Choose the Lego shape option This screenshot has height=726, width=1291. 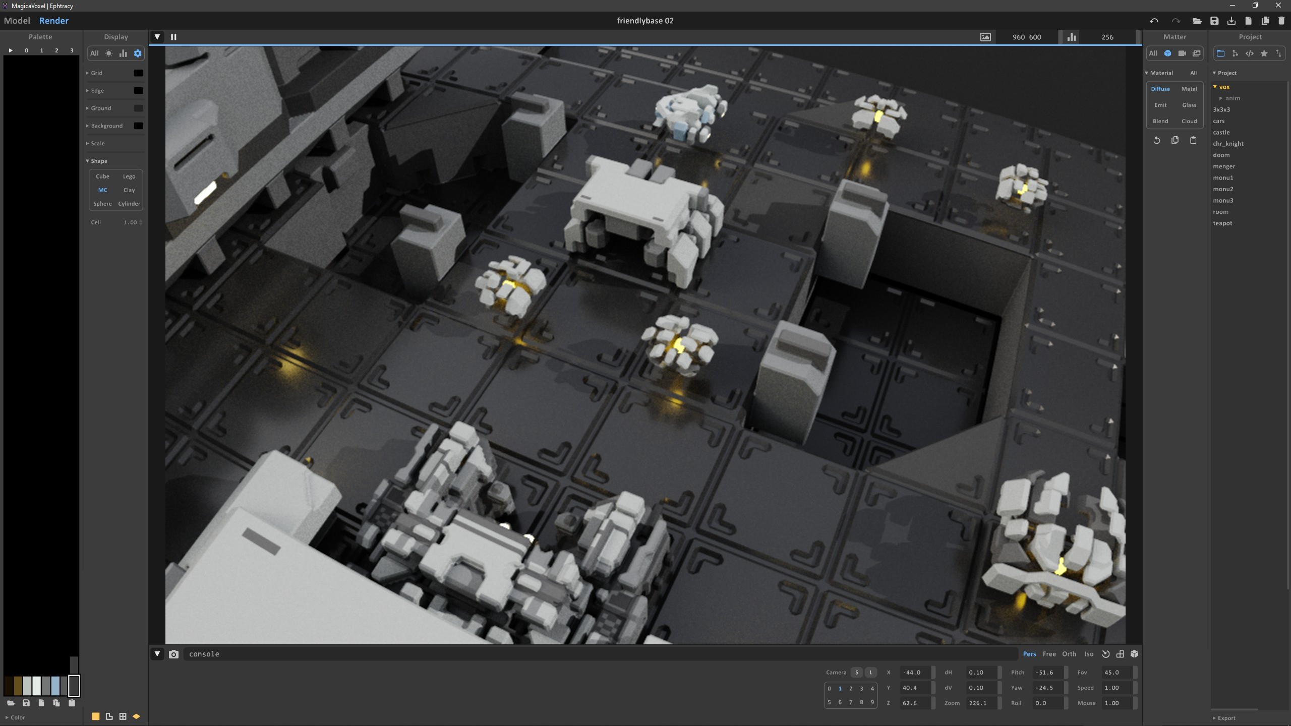[129, 176]
